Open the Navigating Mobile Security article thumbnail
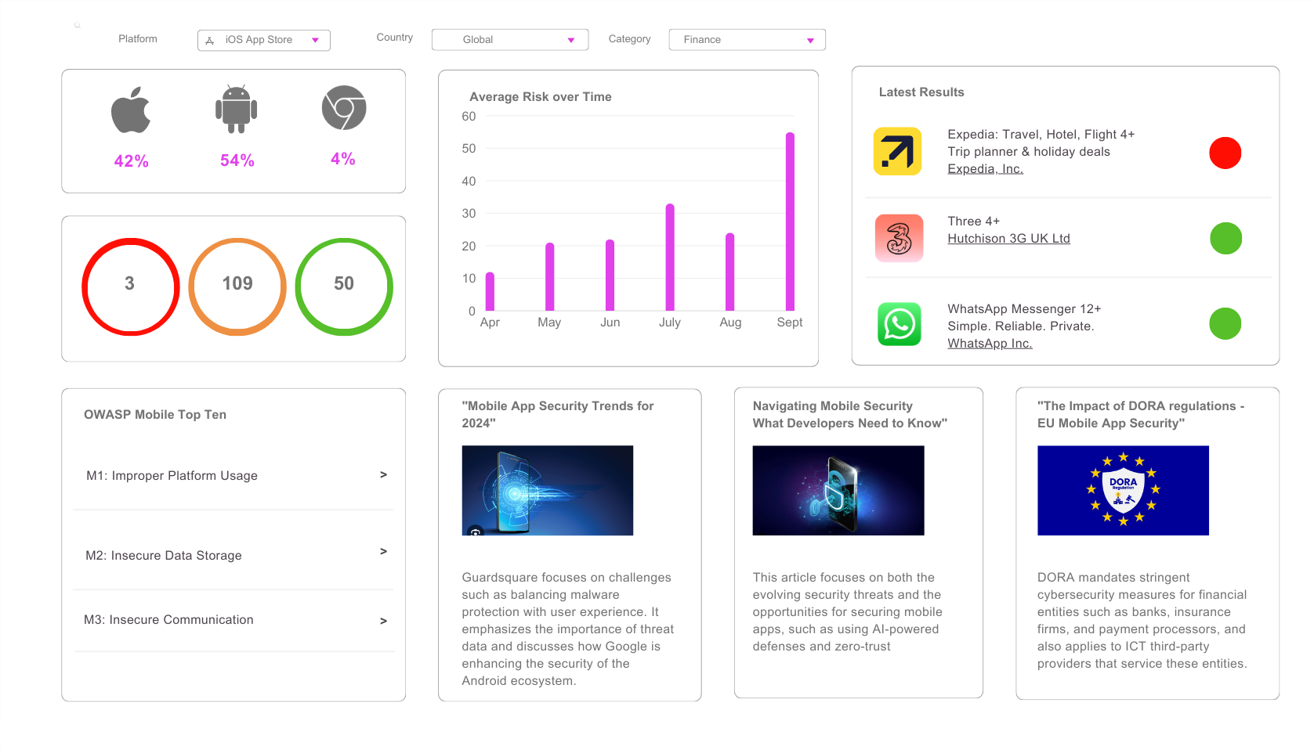Viewport: 1314px width, 753px height. coord(838,491)
